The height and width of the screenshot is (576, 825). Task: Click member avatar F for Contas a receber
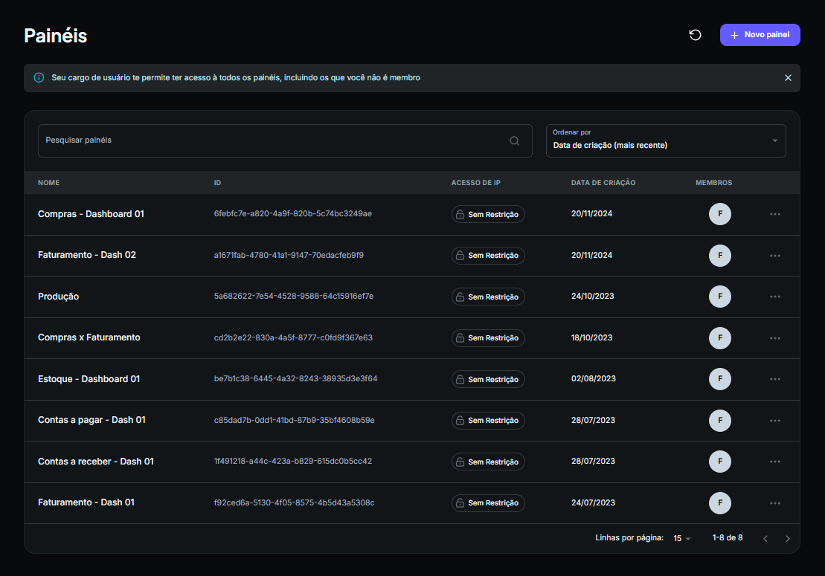[720, 462]
